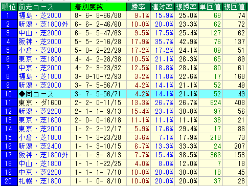
Task: Open the 新潟・芝2400 course link
Action: pos(40,147)
